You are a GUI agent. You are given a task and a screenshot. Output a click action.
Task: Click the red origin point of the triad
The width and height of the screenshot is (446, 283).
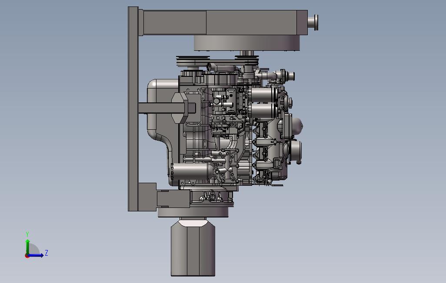[27, 256]
